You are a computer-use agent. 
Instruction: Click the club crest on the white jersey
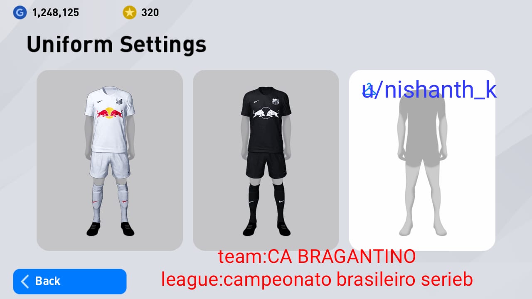pyautogui.click(x=120, y=101)
